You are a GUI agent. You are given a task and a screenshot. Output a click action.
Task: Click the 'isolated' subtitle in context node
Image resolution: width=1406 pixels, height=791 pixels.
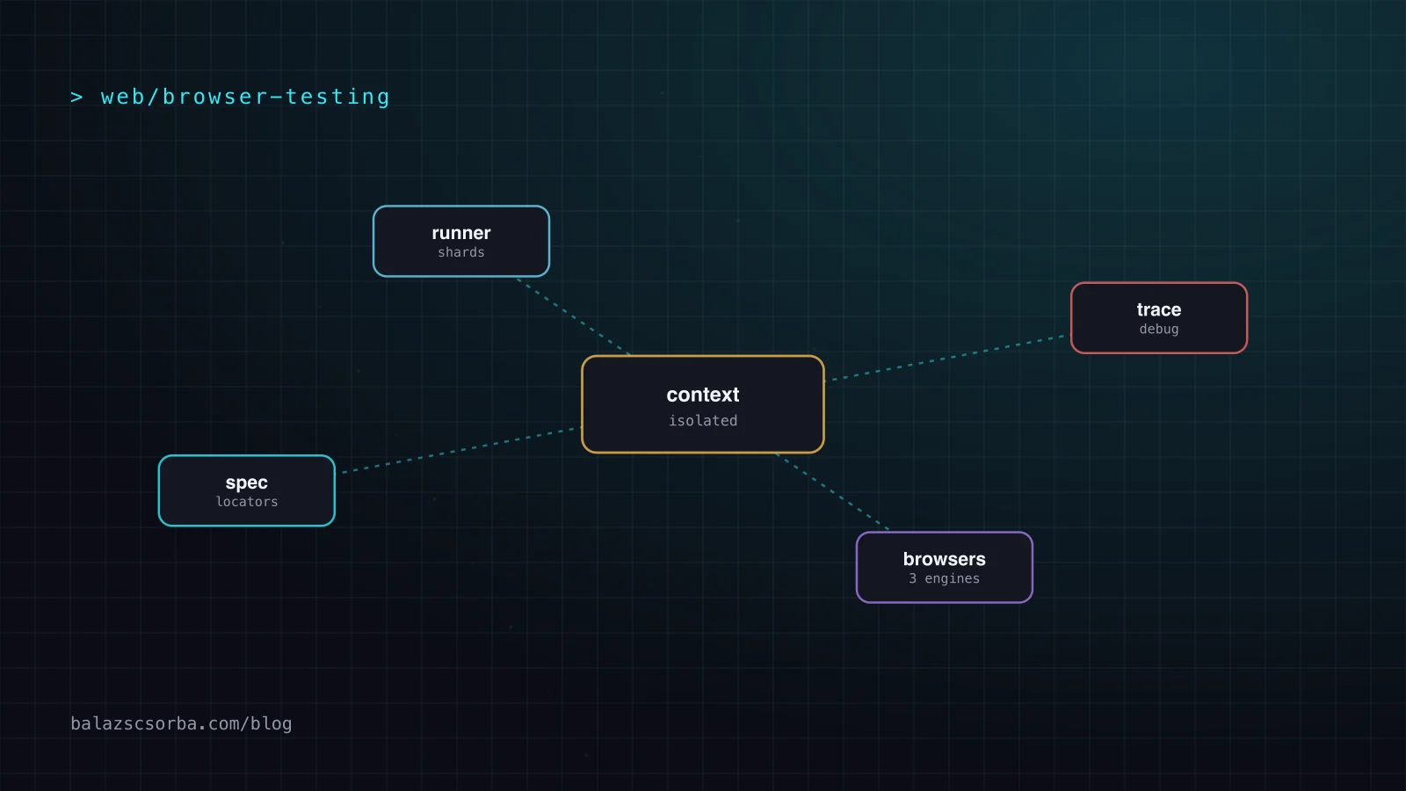click(x=703, y=421)
